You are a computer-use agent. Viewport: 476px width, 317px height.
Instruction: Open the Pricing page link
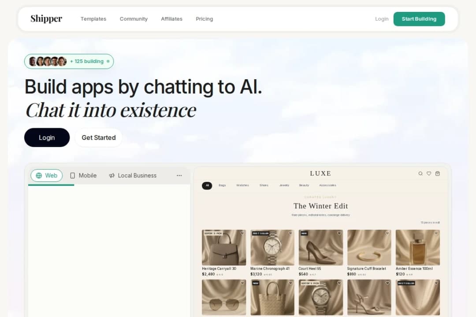point(205,19)
